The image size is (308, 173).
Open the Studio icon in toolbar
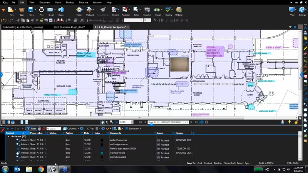pyautogui.click(x=61, y=10)
